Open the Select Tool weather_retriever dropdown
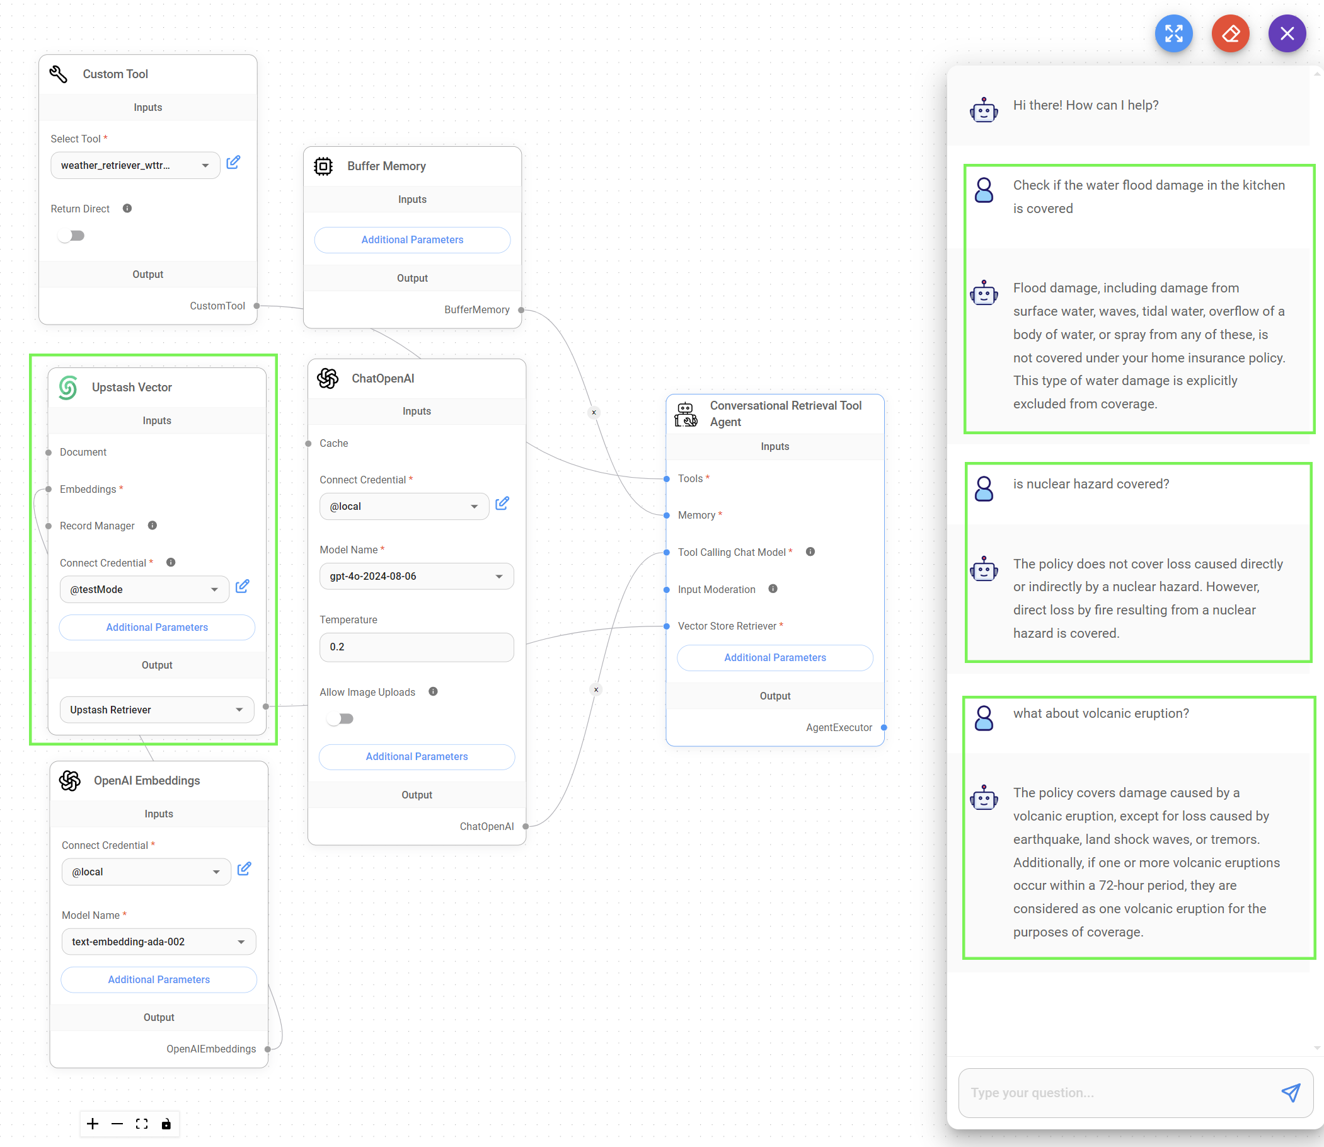 point(135,166)
